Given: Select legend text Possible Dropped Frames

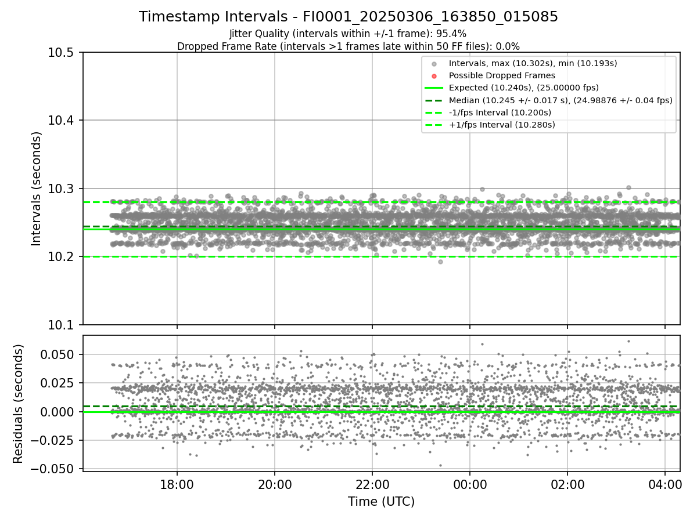Looking at the screenshot, I should coord(502,75).
